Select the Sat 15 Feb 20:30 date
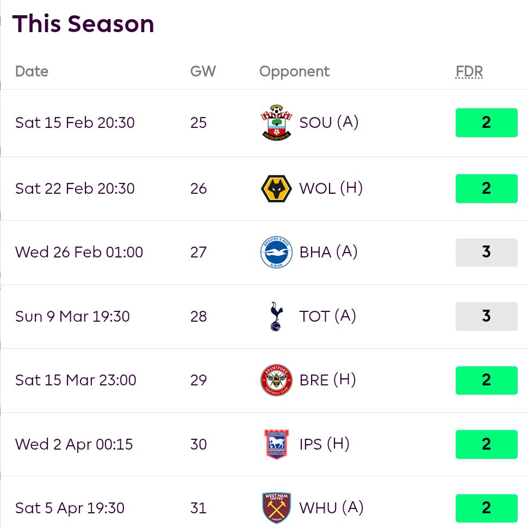 [74, 122]
